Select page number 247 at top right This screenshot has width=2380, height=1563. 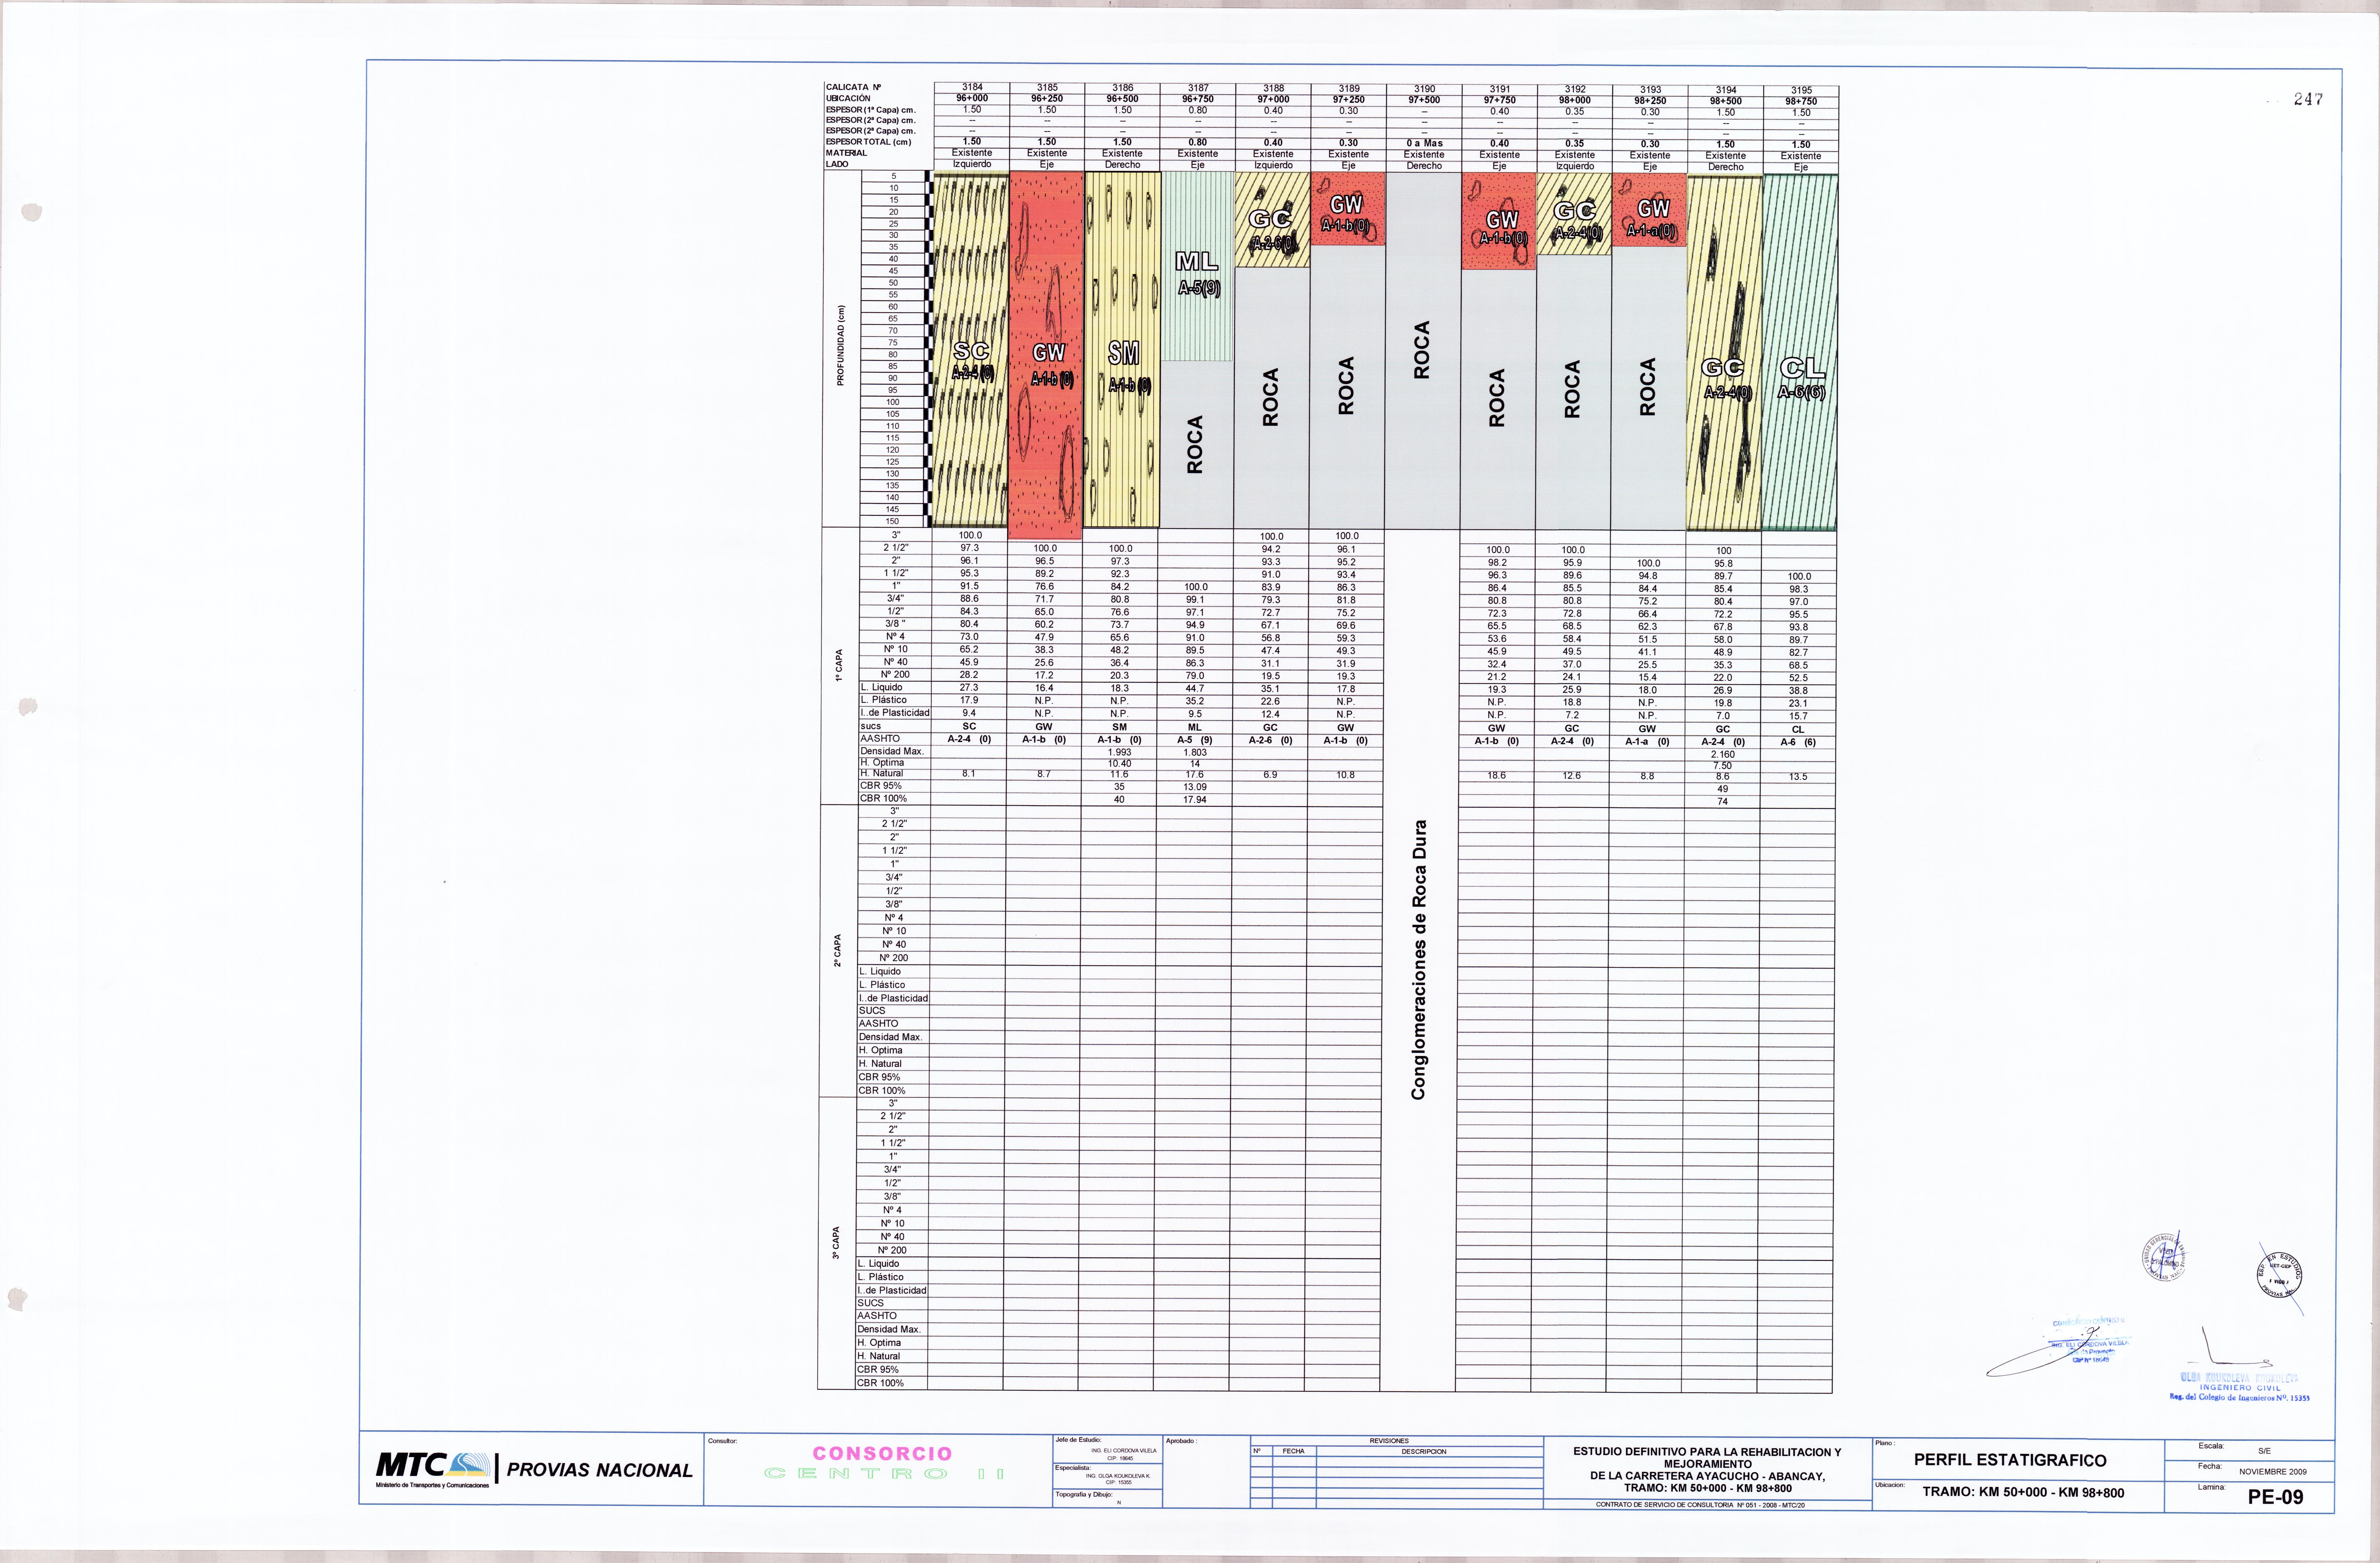point(2308,99)
